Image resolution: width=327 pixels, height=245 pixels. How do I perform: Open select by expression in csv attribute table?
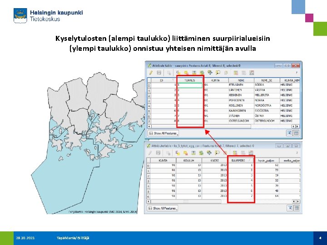click(x=178, y=153)
